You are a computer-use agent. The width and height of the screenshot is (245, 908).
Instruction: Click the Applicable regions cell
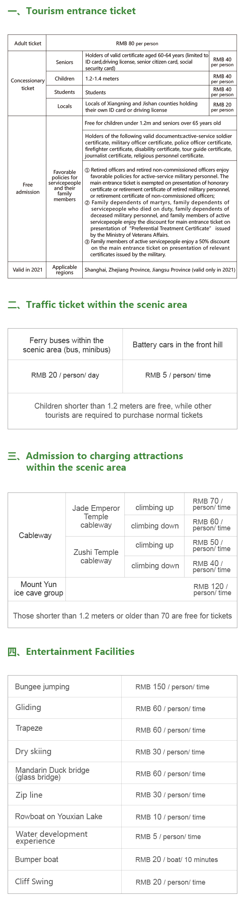[x=64, y=270]
